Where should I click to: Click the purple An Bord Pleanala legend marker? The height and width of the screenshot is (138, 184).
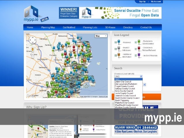[139, 55]
